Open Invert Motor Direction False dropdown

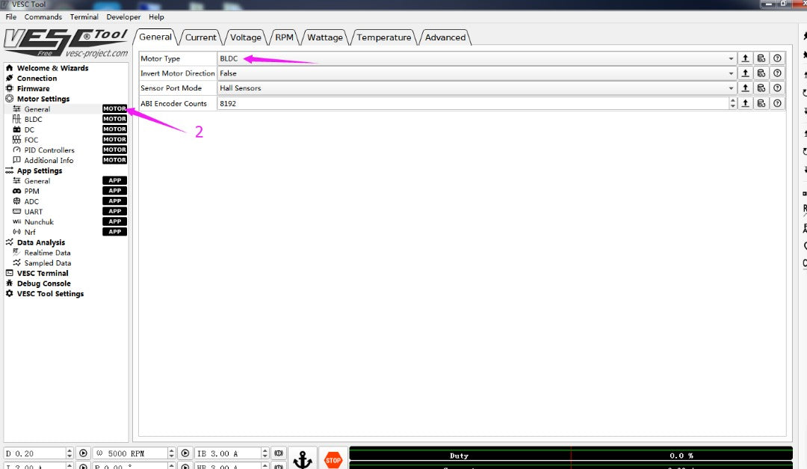(477, 73)
